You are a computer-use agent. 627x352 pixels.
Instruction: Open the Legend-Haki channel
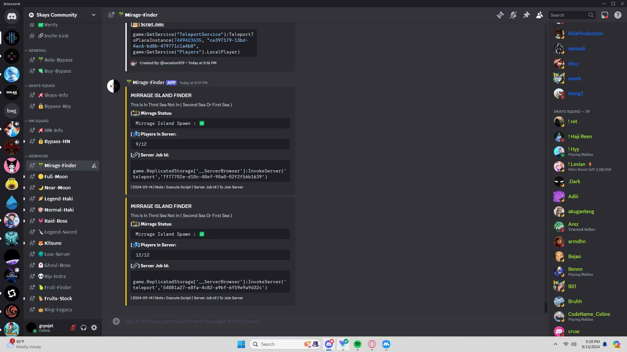[x=63, y=199]
